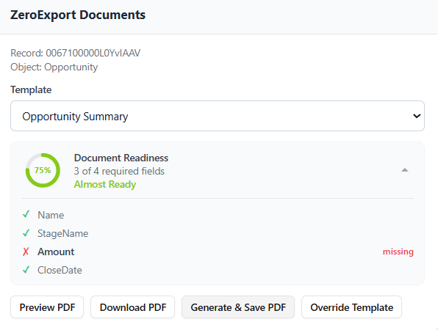Image resolution: width=438 pixels, height=330 pixels.
Task: Click the Download PDF button
Action: pyautogui.click(x=133, y=307)
